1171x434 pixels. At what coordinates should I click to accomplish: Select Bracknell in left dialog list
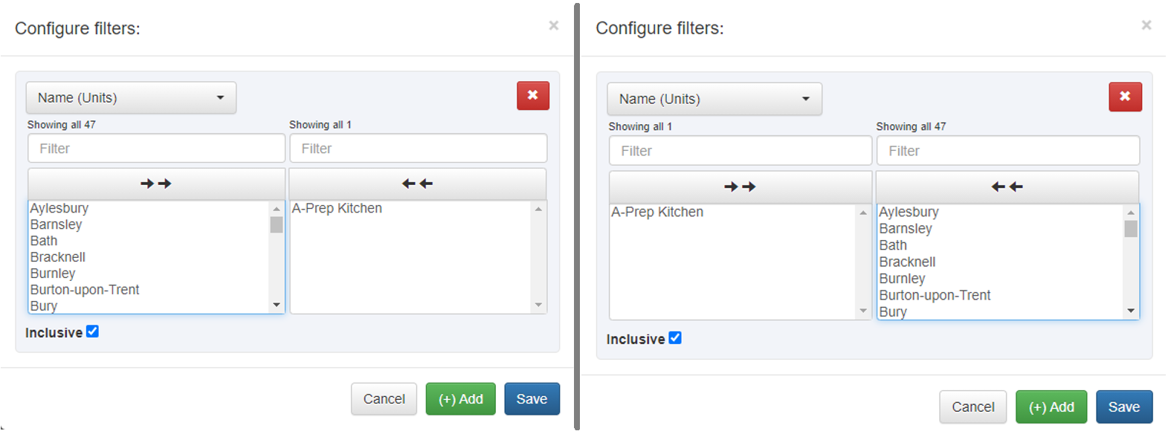[x=58, y=257]
